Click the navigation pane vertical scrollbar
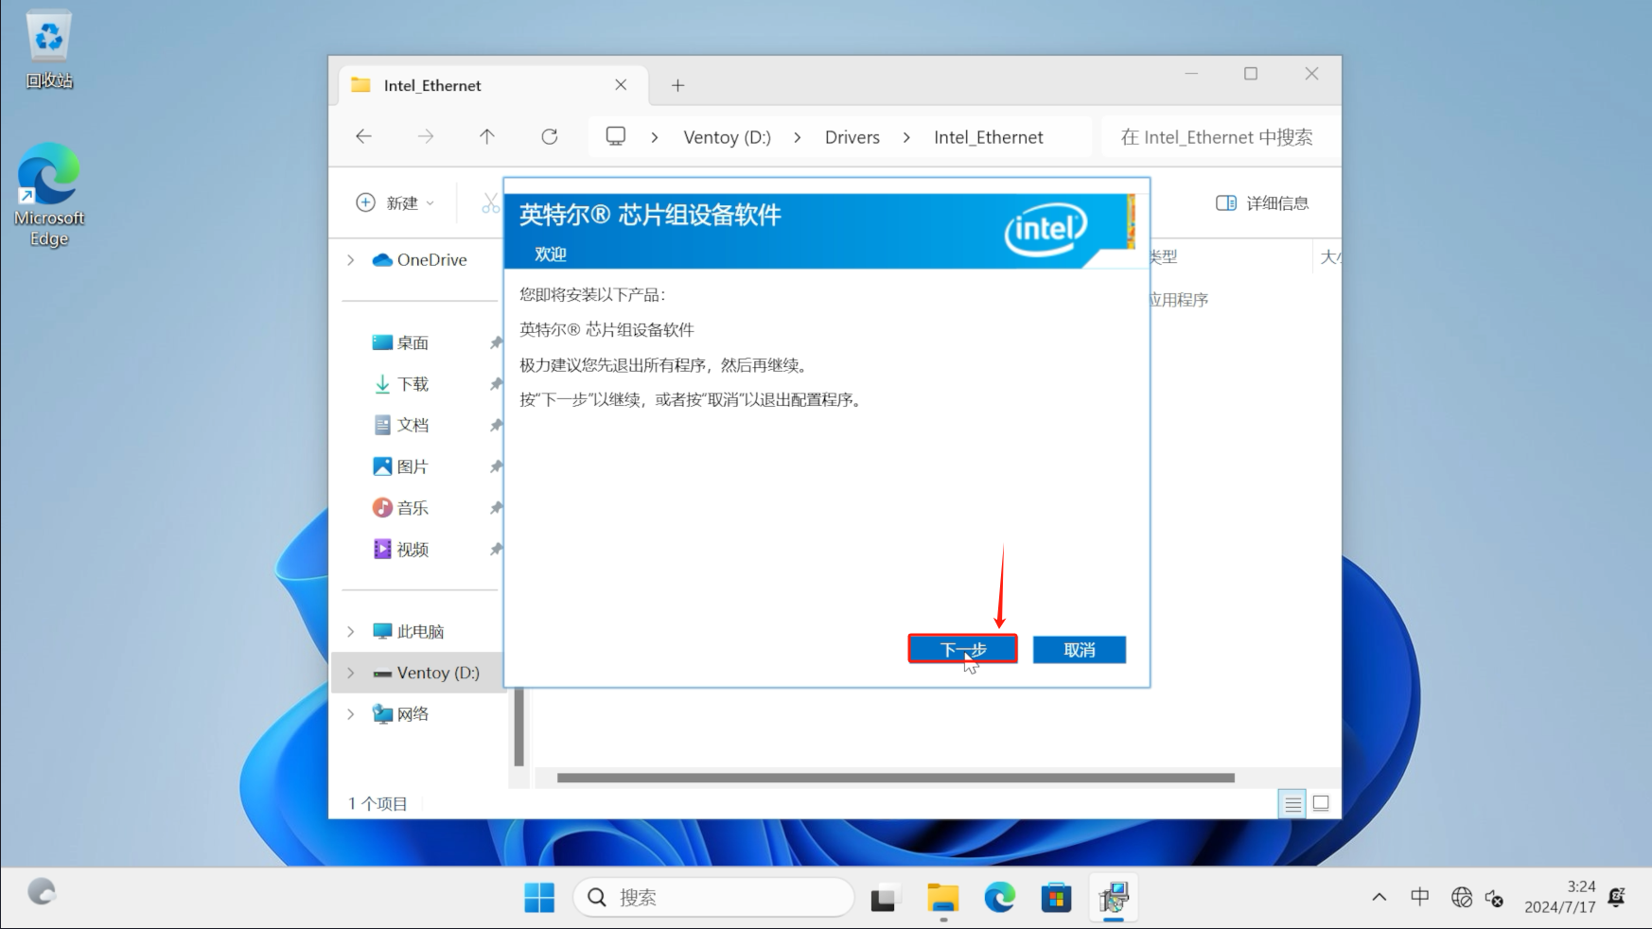Image resolution: width=1652 pixels, height=929 pixels. coord(518,727)
